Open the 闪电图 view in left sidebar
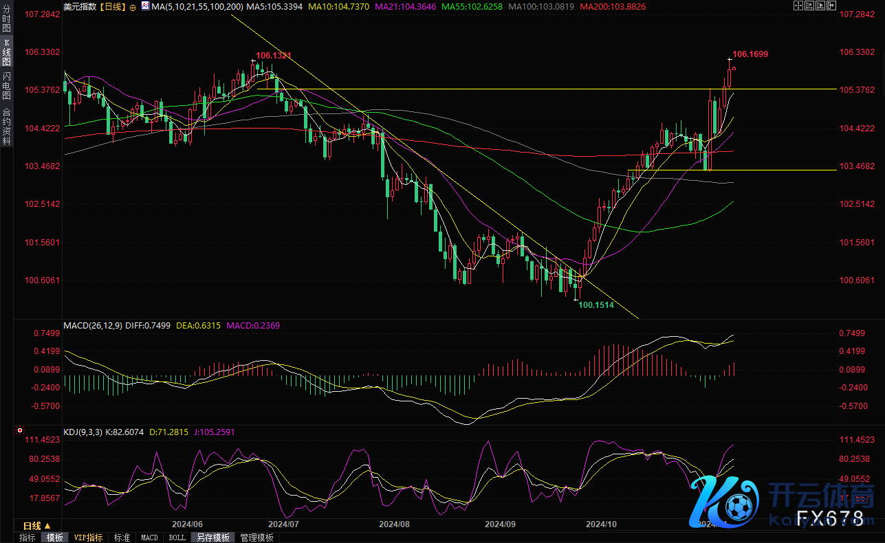The width and height of the screenshot is (885, 543). tap(7, 85)
